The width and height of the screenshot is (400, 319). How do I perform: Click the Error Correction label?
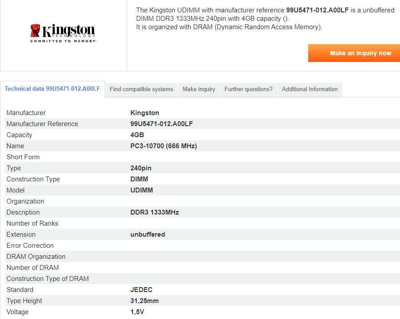pos(30,246)
